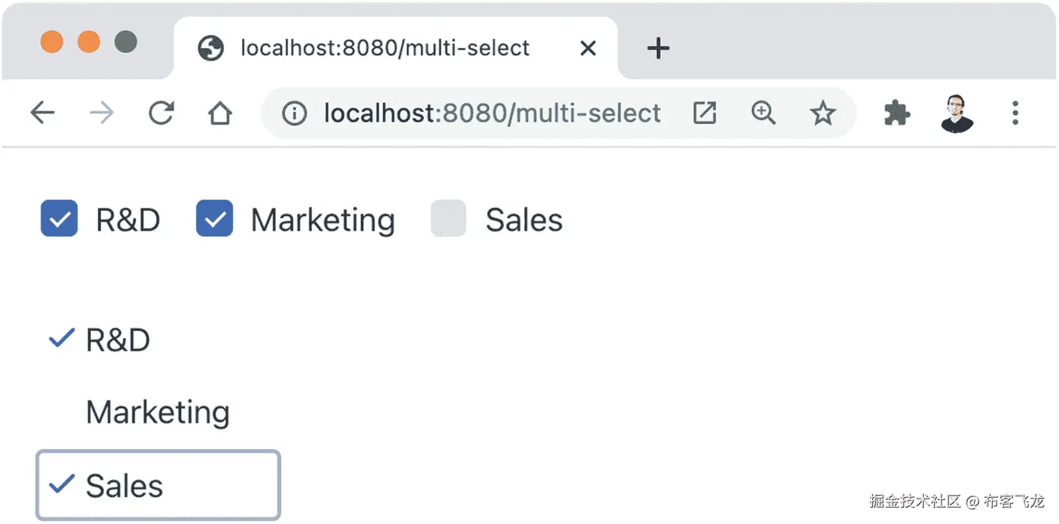Bookmark this page with the star
The width and height of the screenshot is (1059, 524).
[x=823, y=113]
